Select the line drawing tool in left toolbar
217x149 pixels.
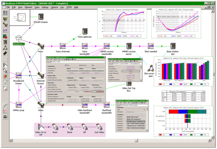[5, 106]
